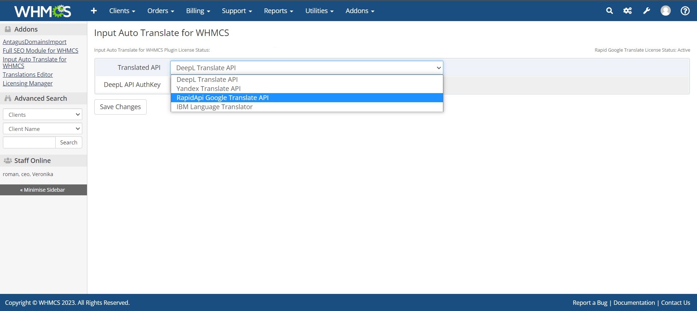This screenshot has width=697, height=311.
Task: Choose Yandex Translate API option
Action: pyautogui.click(x=307, y=88)
